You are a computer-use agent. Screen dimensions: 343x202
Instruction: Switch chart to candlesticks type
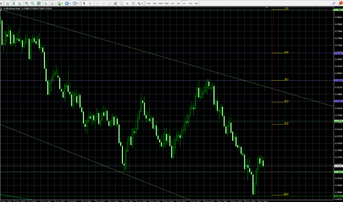tap(14, 3)
